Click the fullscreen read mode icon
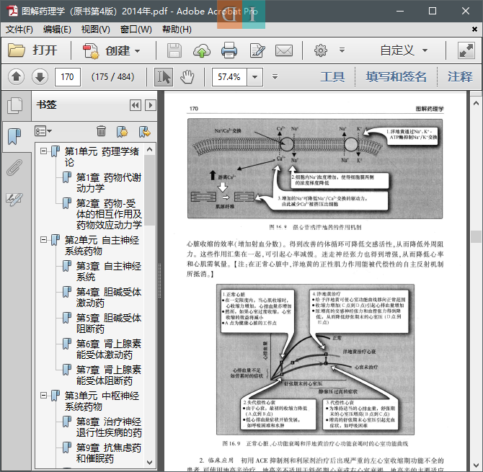 (466, 50)
